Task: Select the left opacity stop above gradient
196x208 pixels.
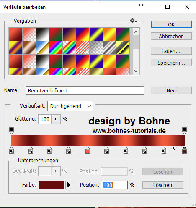Action: point(11,131)
